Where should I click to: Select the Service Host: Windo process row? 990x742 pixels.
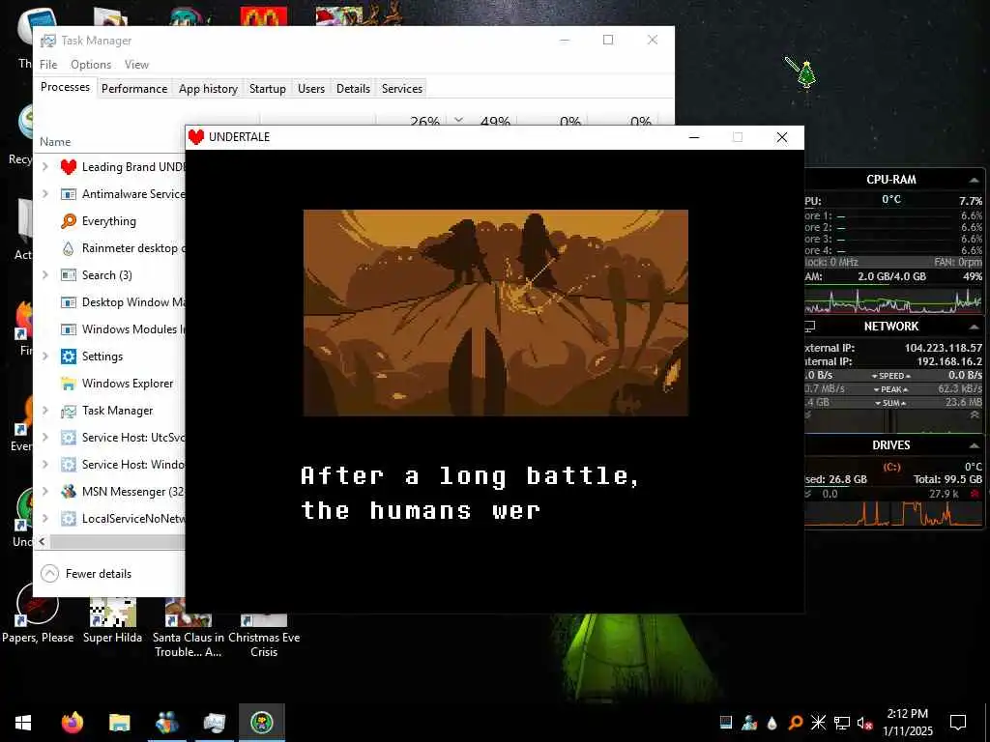(x=109, y=465)
